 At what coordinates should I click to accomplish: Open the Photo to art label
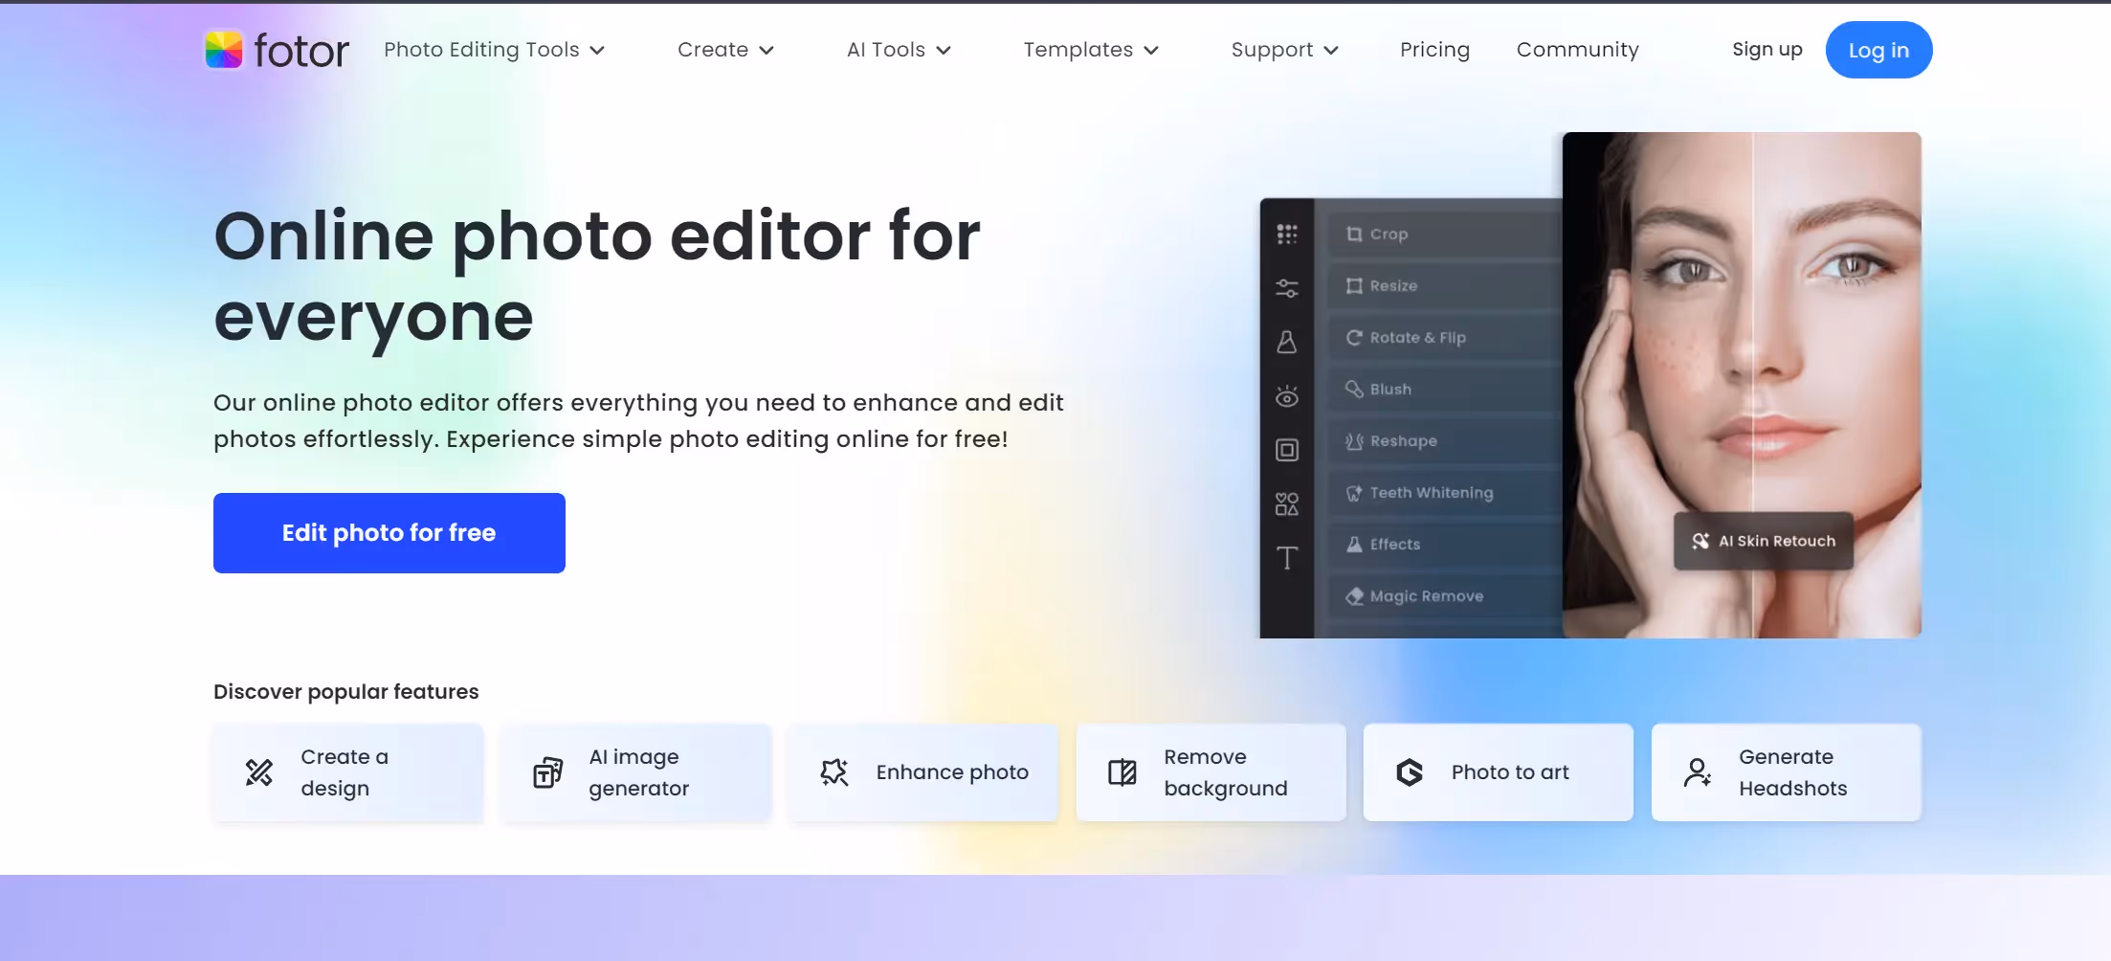point(1510,772)
